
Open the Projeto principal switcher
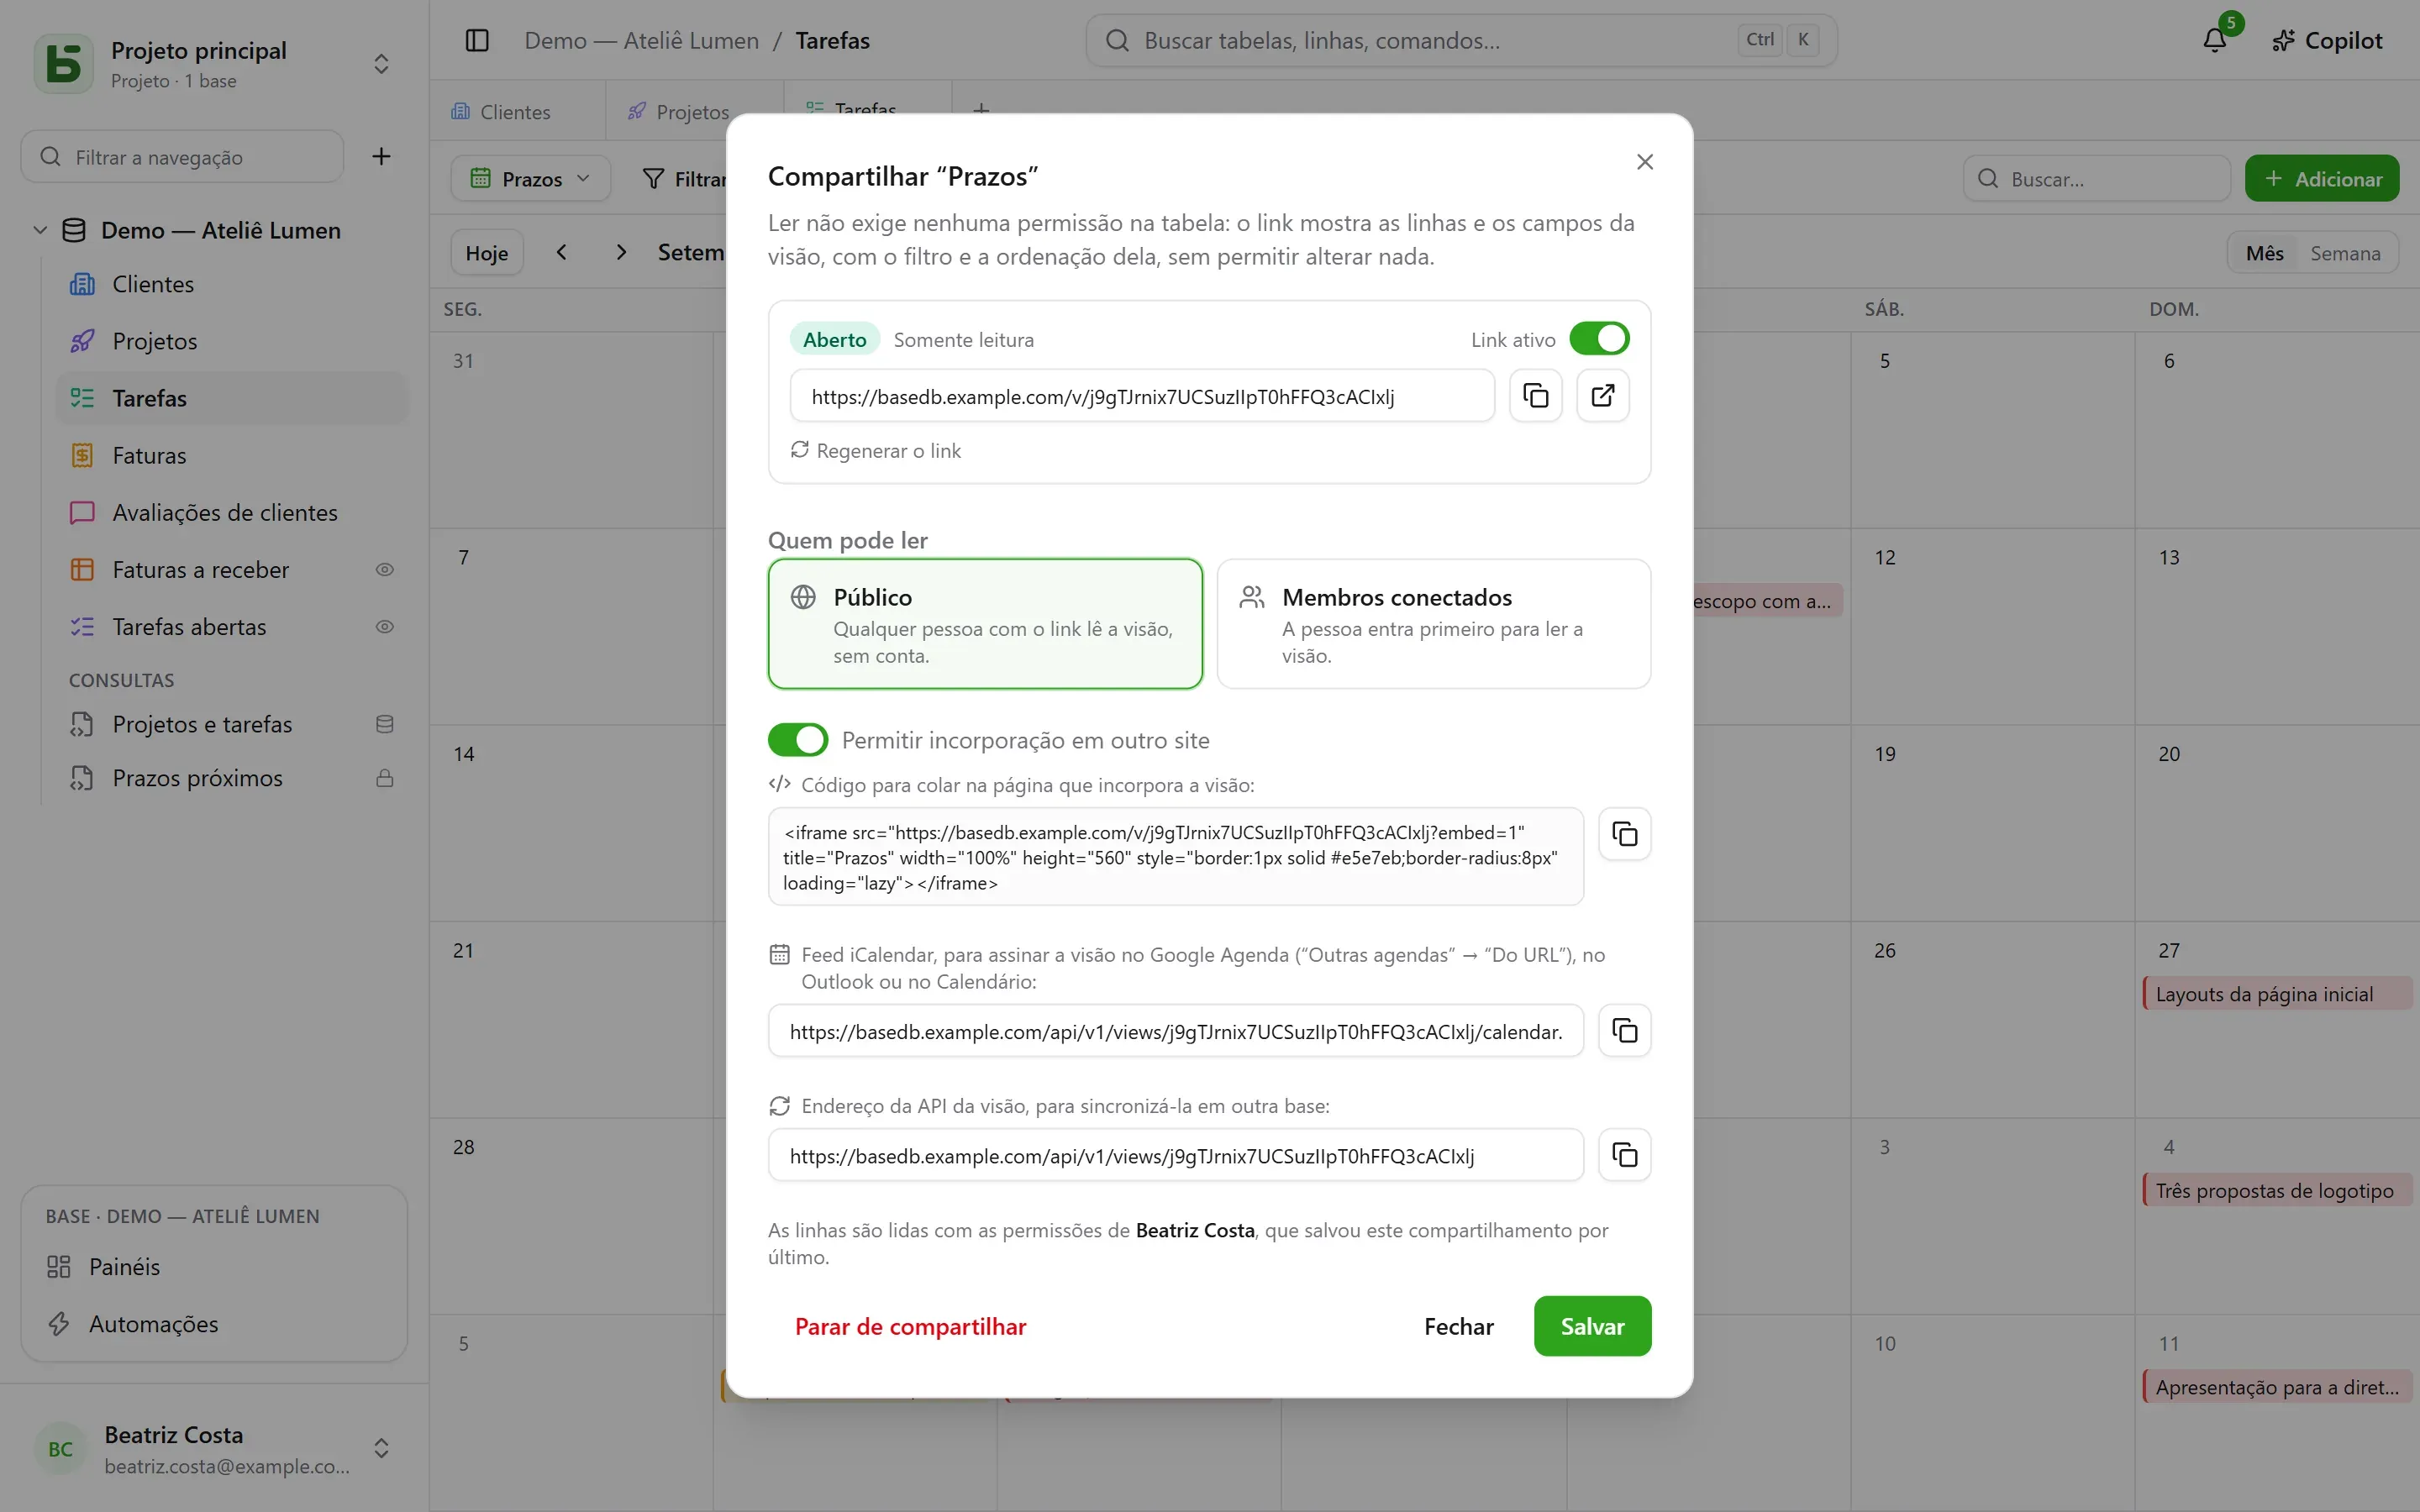(214, 63)
